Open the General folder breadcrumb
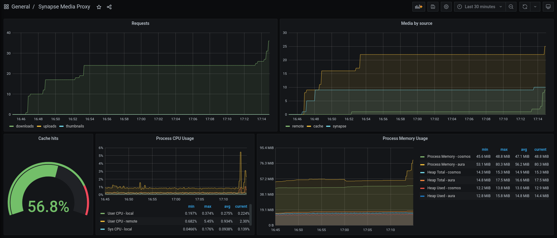Image resolution: width=557 pixels, height=238 pixels. click(x=21, y=7)
